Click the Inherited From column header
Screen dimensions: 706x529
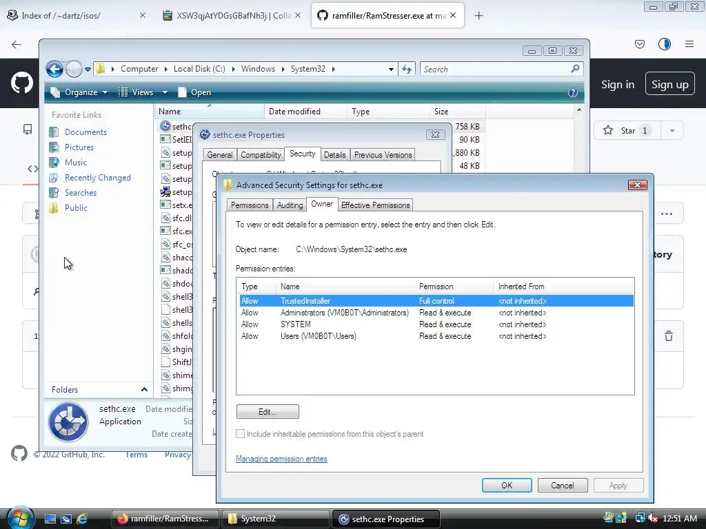click(564, 287)
